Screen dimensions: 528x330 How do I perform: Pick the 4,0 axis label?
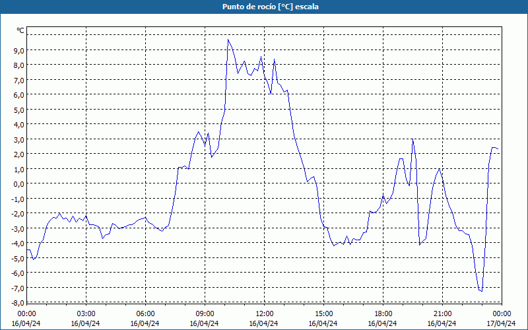tap(18, 125)
